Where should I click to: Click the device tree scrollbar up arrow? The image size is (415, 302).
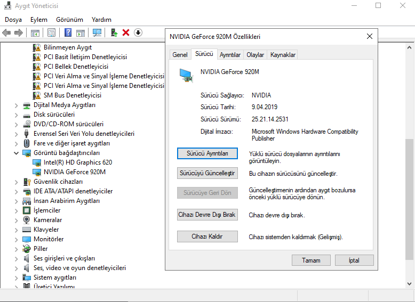pyautogui.click(x=409, y=47)
